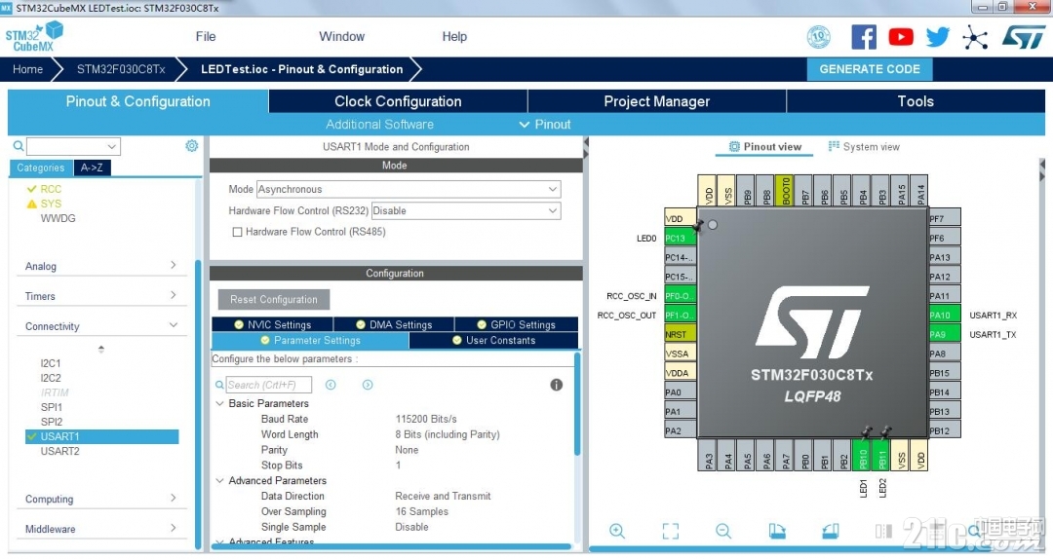Open the YouTube link icon
The image size is (1053, 559).
coord(901,37)
